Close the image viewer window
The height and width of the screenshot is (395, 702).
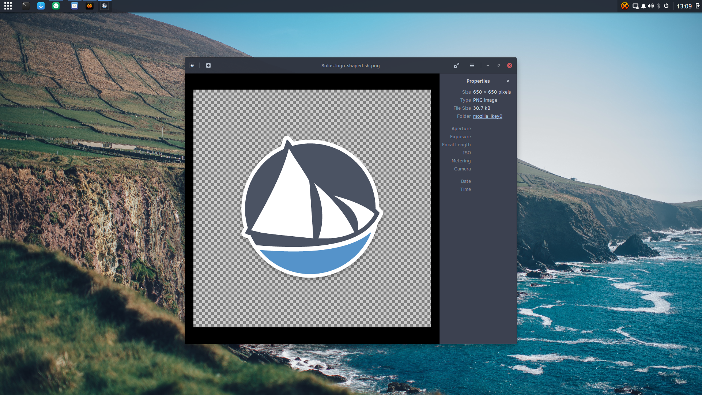tap(510, 65)
